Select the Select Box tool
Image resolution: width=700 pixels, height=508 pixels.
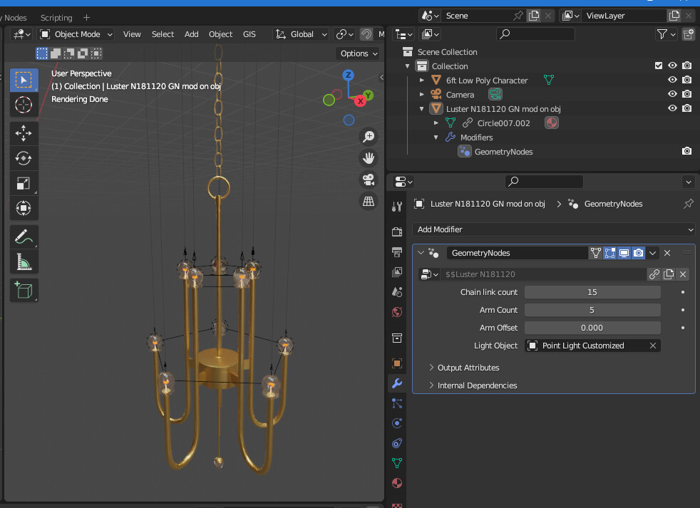click(24, 80)
